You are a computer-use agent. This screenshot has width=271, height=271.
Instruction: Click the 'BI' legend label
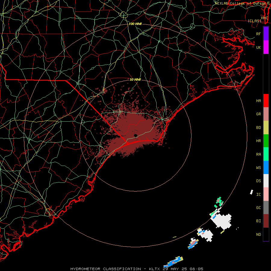[x=258, y=221]
